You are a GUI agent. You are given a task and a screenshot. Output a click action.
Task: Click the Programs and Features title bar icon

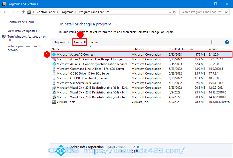[x=4, y=4]
